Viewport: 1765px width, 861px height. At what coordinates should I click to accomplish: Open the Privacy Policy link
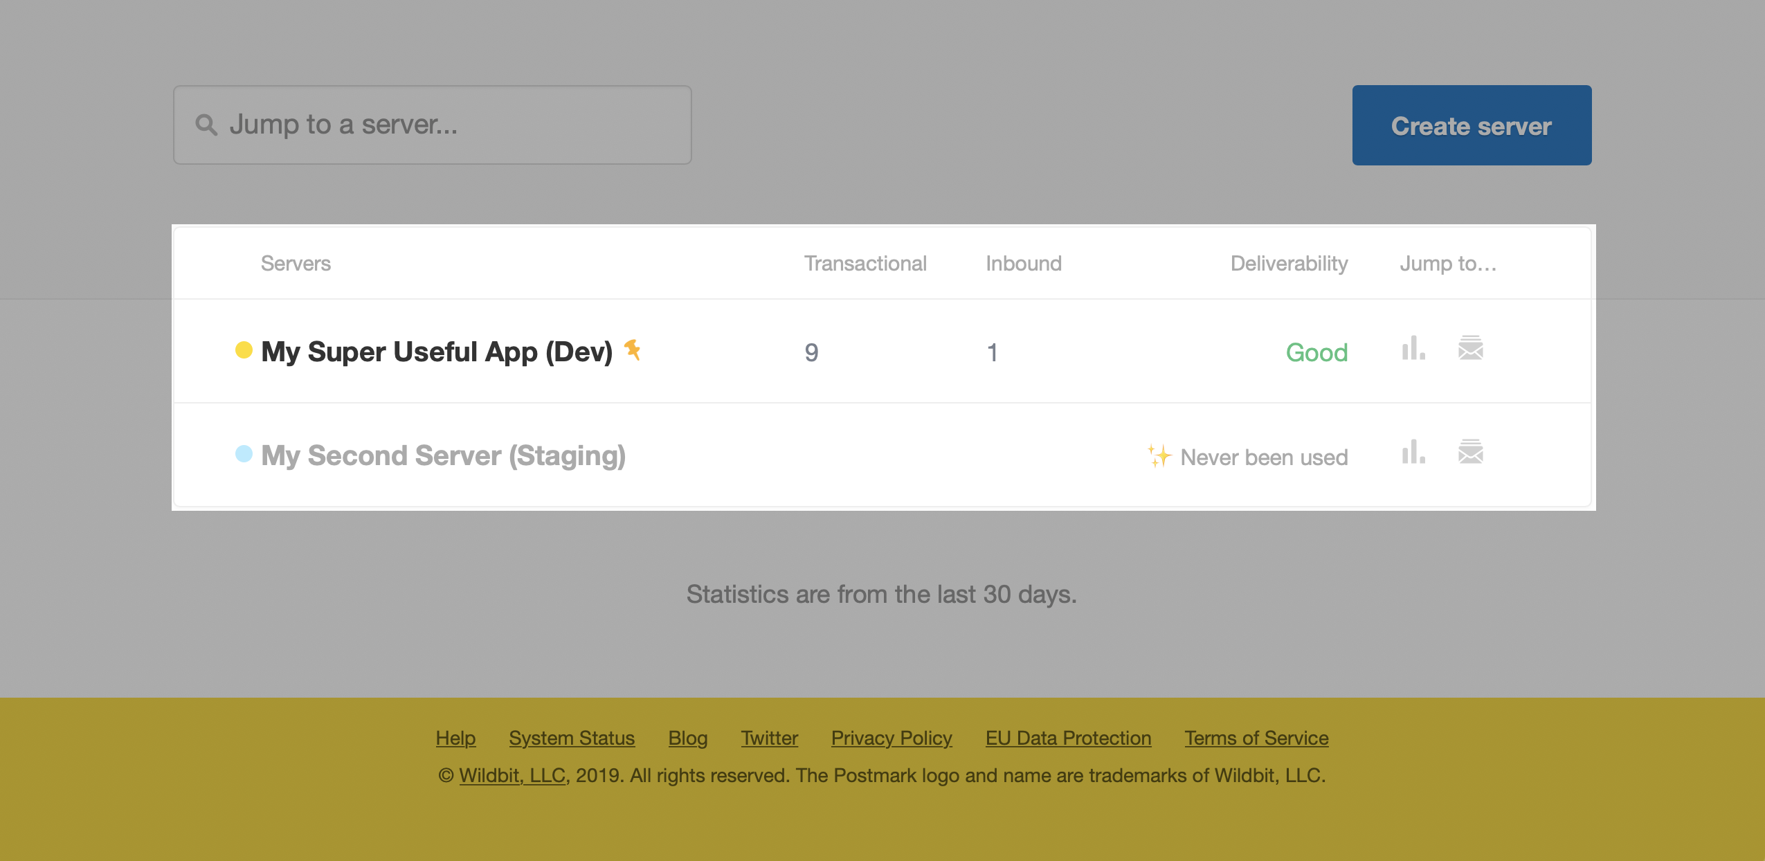[x=891, y=738]
